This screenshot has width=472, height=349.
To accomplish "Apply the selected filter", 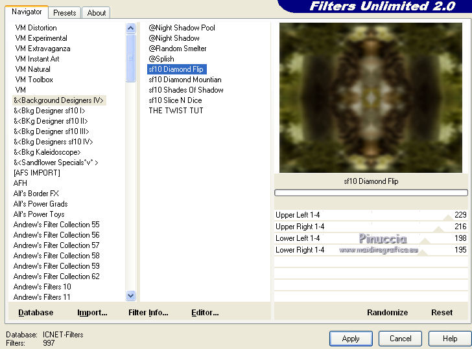I will [351, 339].
